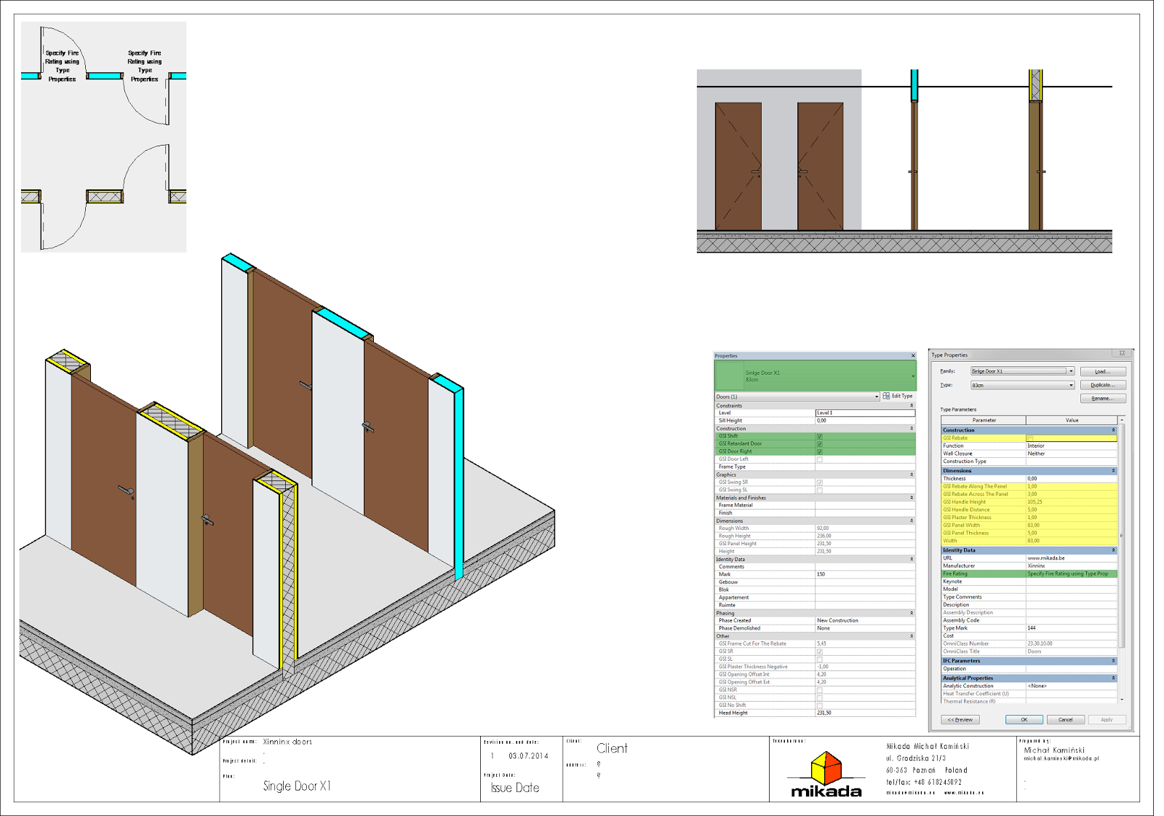
Task: Close the Properties palette
Action: click(913, 355)
